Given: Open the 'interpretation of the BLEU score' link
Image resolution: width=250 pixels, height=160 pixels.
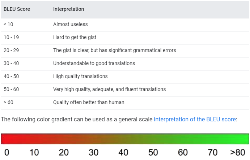Looking at the screenshot, I should coord(195,120).
